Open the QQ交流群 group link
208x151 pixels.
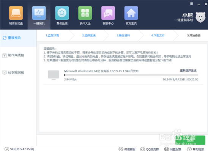tap(150, 149)
